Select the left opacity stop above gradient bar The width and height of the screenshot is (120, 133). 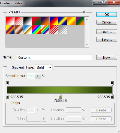[7, 84]
